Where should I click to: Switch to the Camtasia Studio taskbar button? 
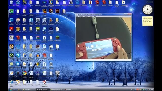coord(57,90)
